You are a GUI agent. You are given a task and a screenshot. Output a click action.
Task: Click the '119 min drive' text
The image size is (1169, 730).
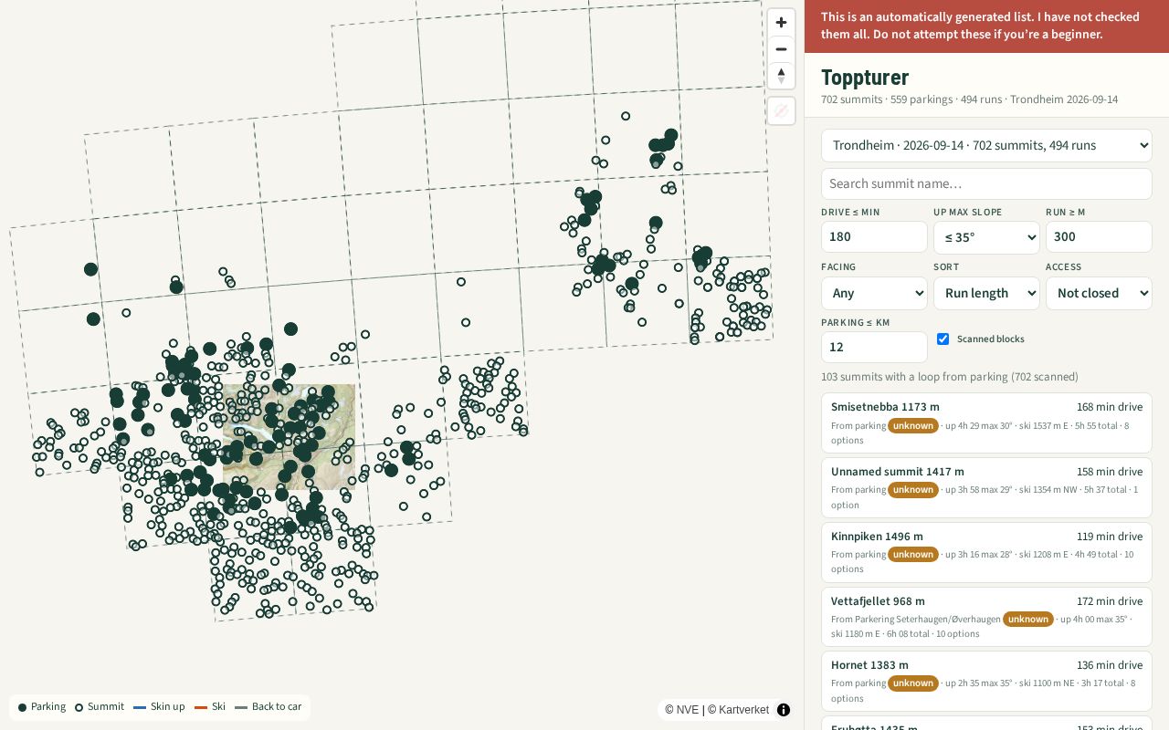pos(1110,537)
